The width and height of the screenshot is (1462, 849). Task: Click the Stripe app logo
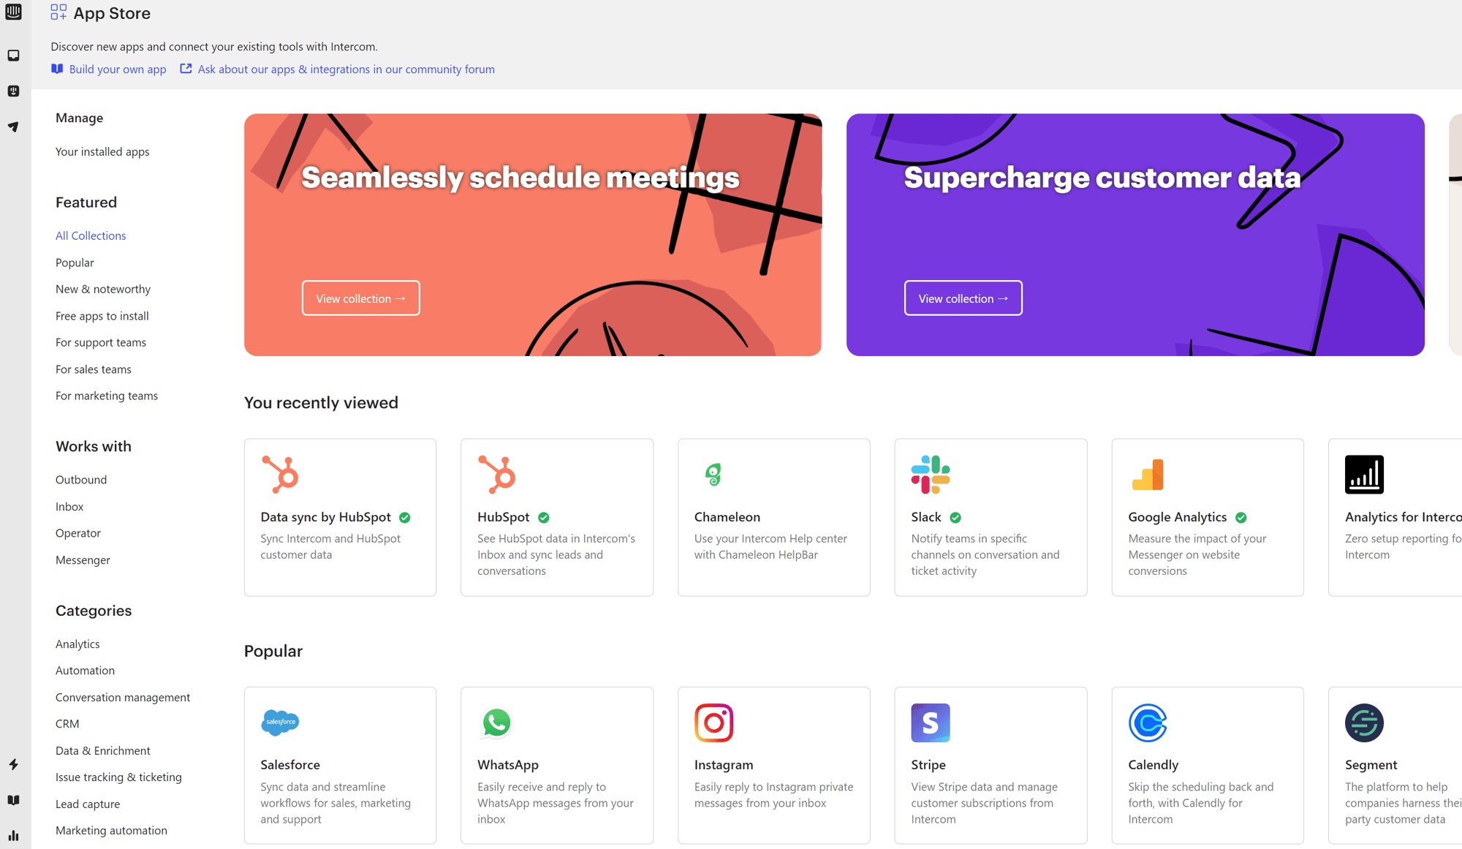click(x=931, y=722)
